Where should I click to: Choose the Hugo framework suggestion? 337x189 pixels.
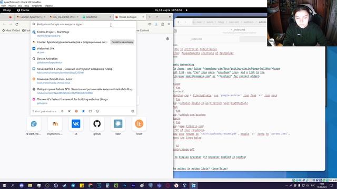(83, 101)
